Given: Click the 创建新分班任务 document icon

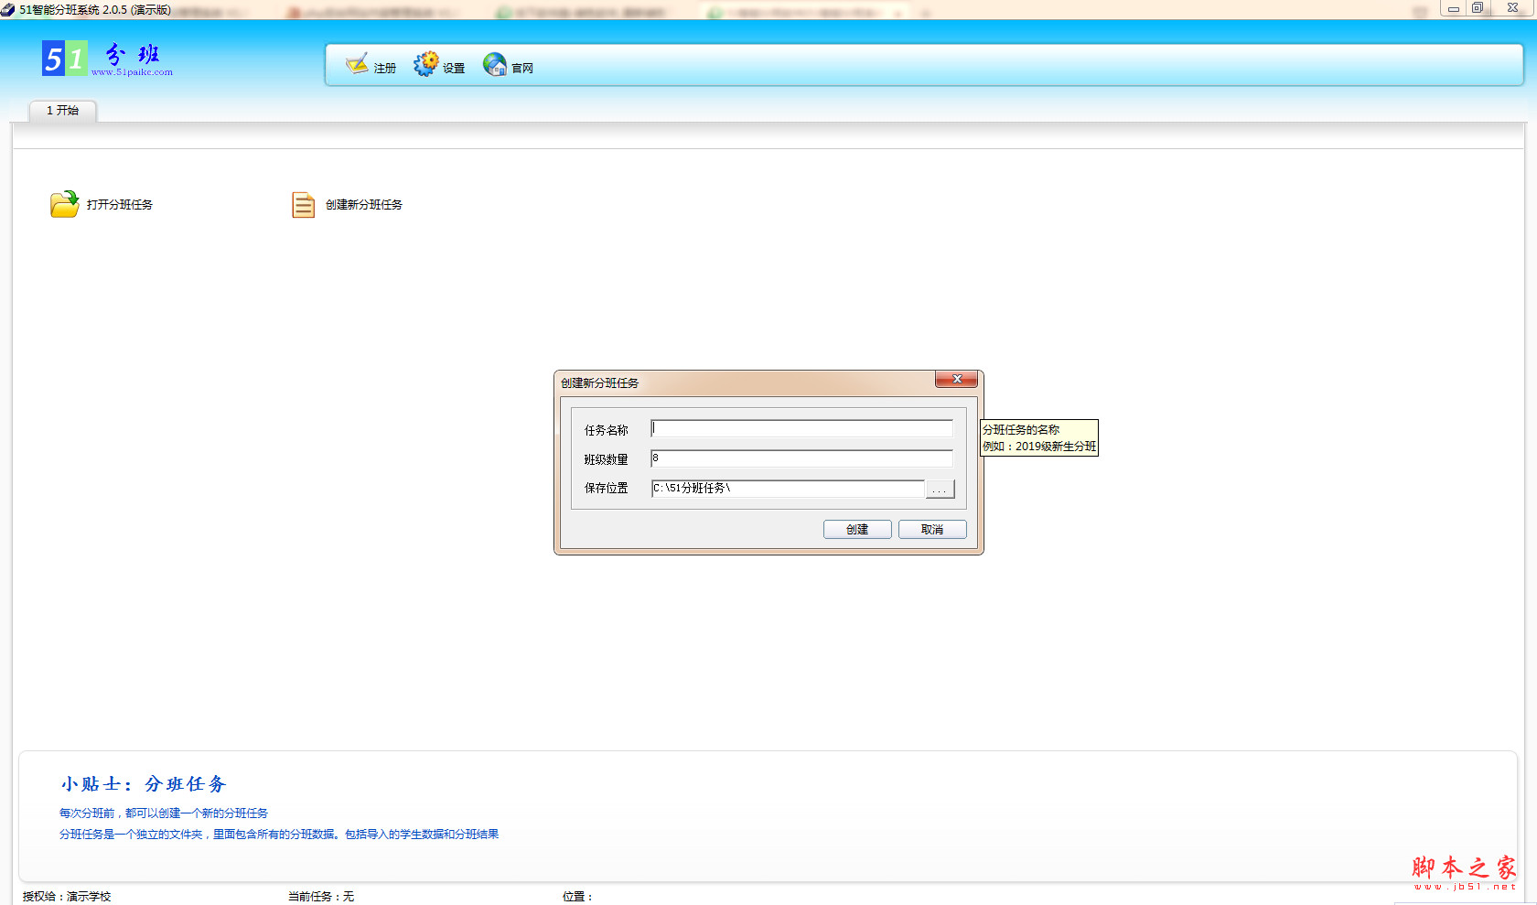Looking at the screenshot, I should [303, 205].
